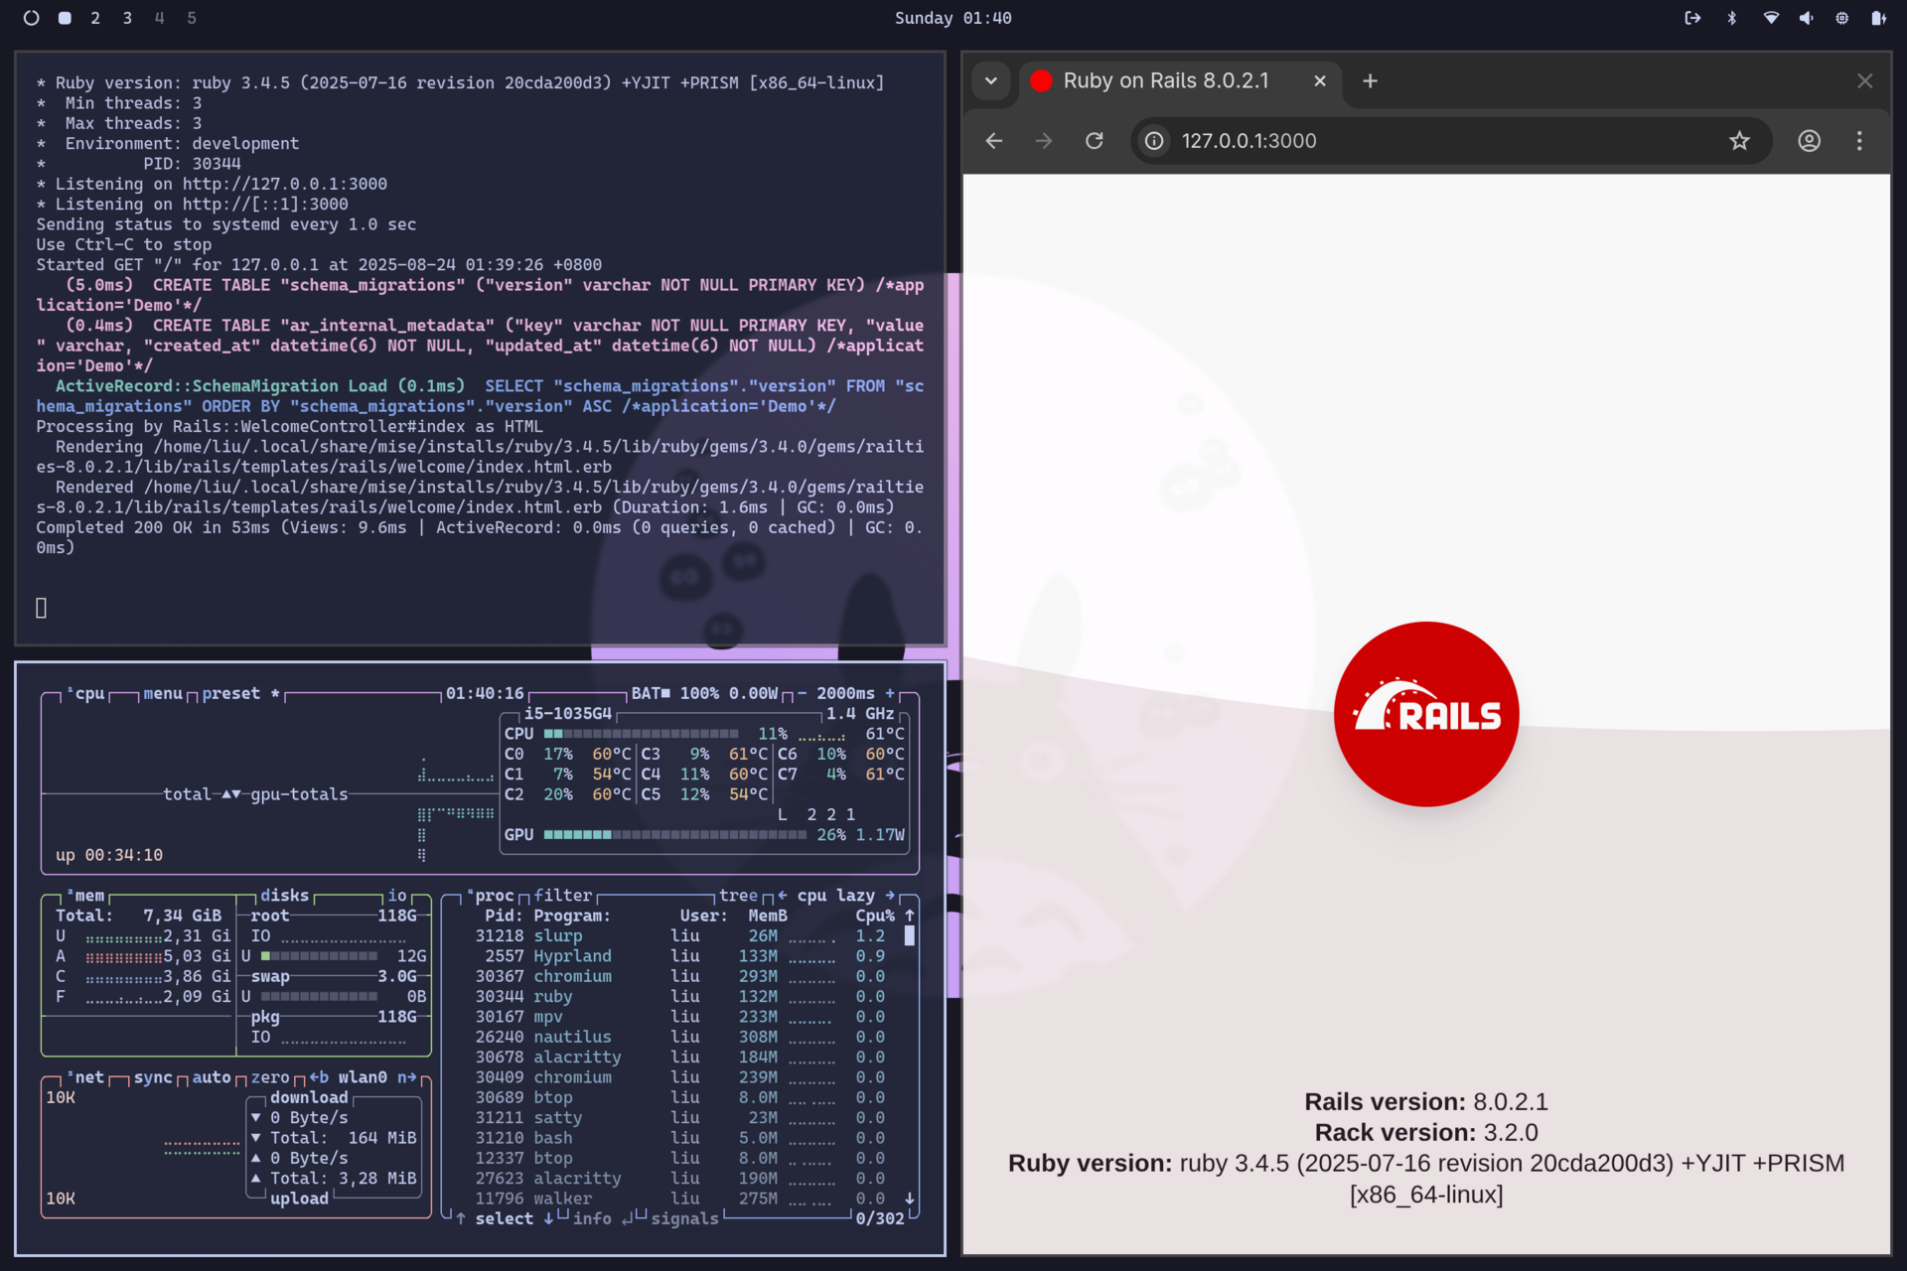
Task: Click the volume speaker tray icon
Action: point(1807,18)
